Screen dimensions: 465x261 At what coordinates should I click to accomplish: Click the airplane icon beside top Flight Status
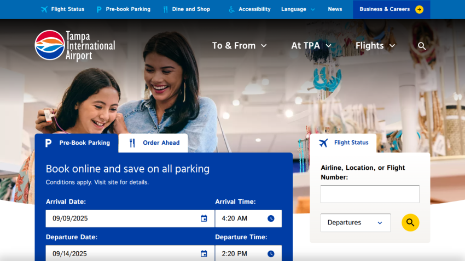click(x=44, y=9)
